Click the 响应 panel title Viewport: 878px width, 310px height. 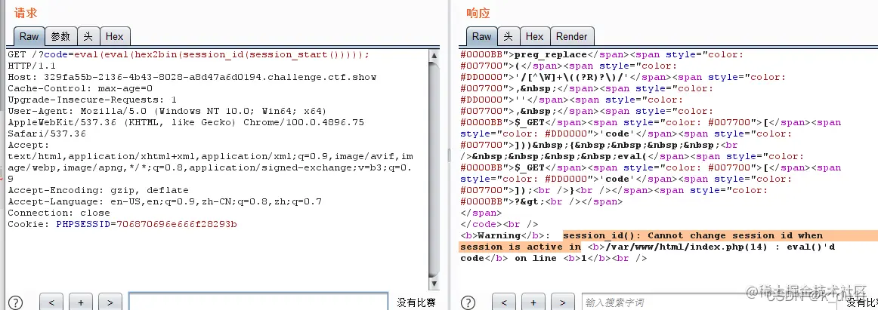pos(478,13)
